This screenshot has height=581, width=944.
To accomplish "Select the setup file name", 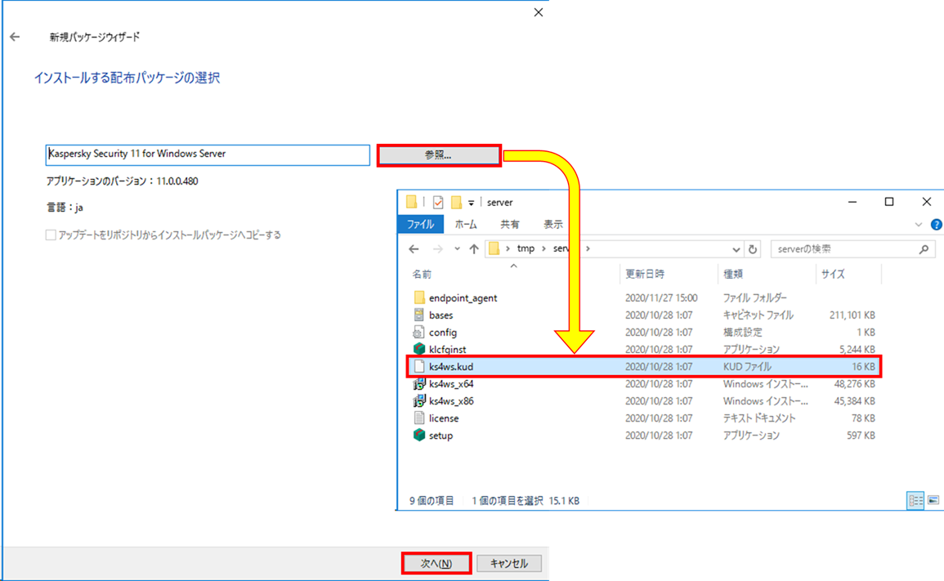I will pos(441,436).
